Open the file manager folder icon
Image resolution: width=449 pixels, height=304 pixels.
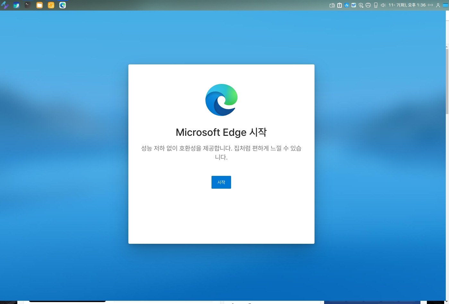click(x=39, y=5)
